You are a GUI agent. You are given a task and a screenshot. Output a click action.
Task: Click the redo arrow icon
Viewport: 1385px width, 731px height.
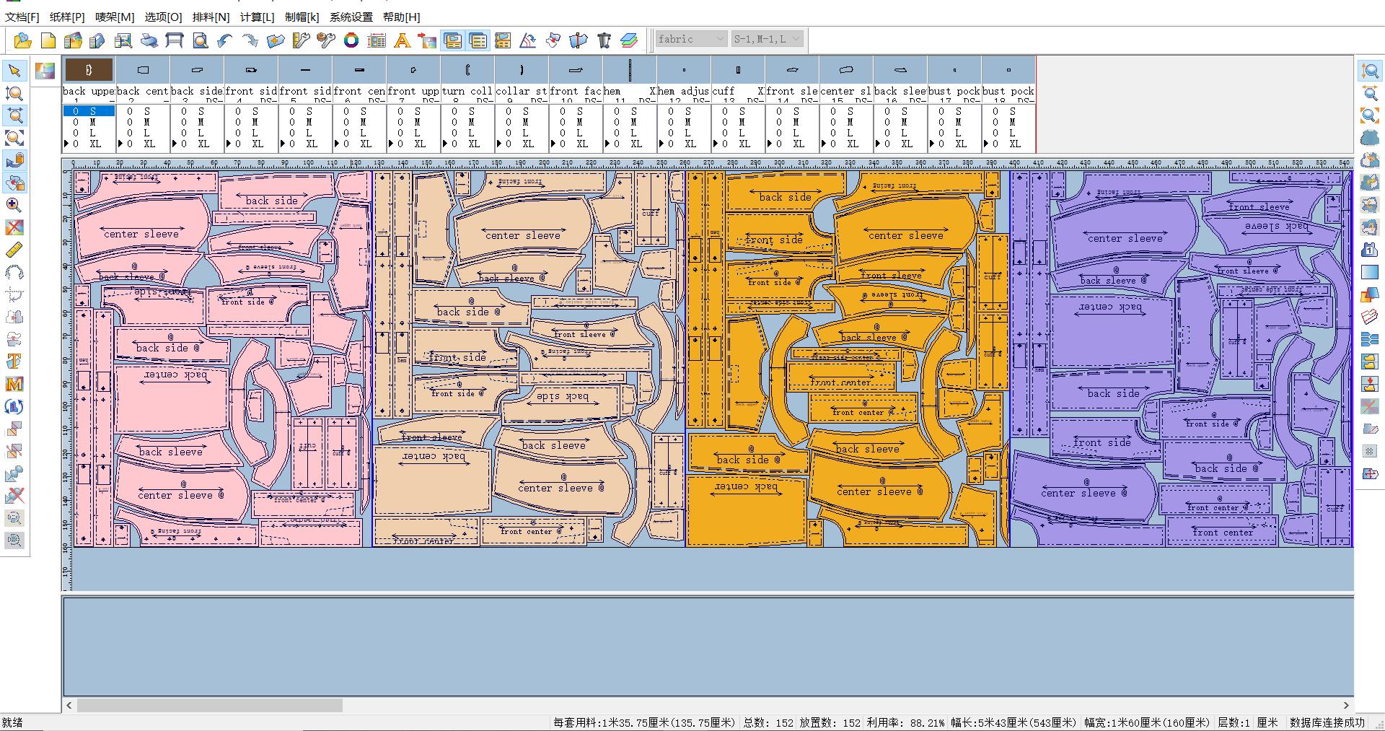(x=250, y=40)
